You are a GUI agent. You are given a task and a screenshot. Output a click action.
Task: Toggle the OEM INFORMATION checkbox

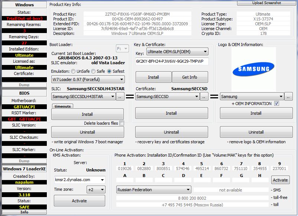pyautogui.click(x=276, y=104)
